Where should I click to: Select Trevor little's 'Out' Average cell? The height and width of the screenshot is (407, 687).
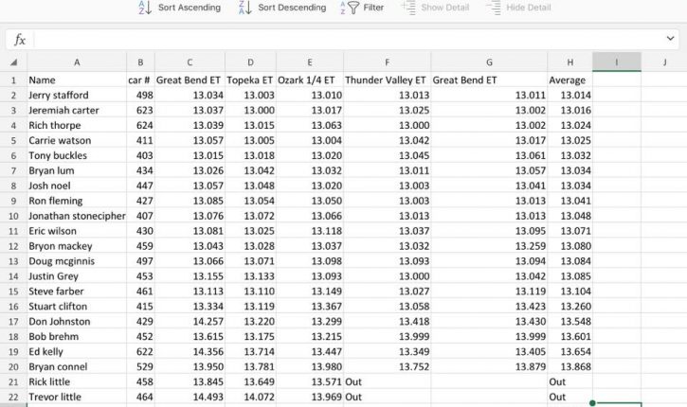570,397
